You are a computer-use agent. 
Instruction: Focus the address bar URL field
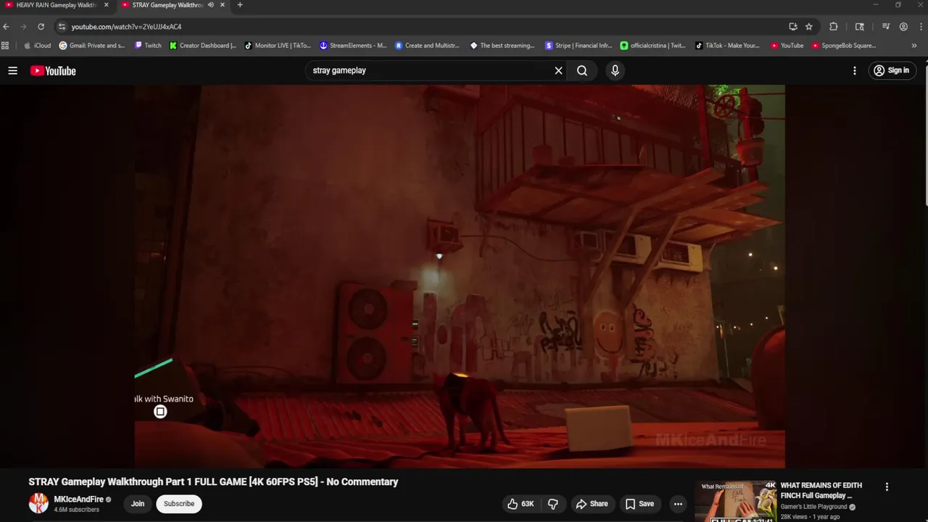[x=420, y=27]
